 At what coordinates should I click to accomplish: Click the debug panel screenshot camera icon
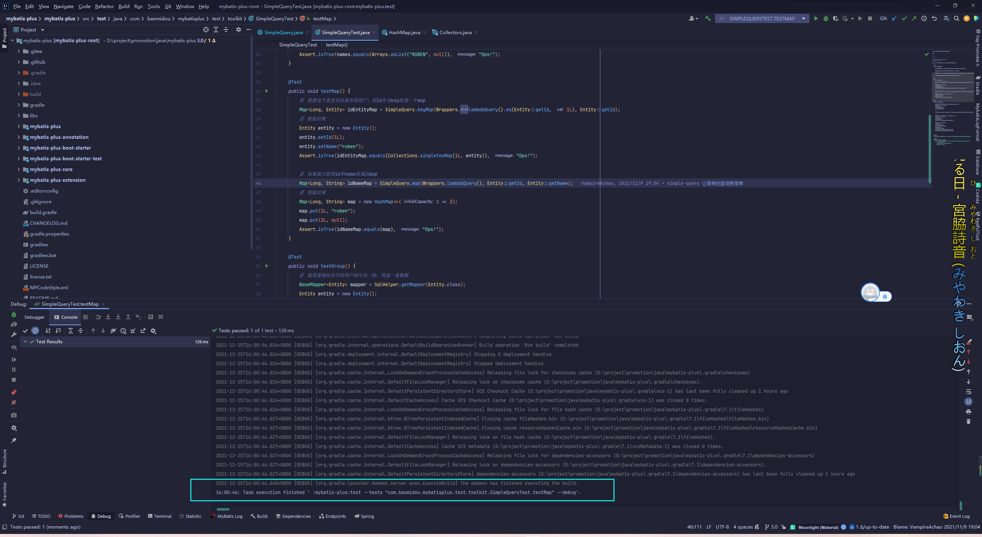click(x=14, y=415)
